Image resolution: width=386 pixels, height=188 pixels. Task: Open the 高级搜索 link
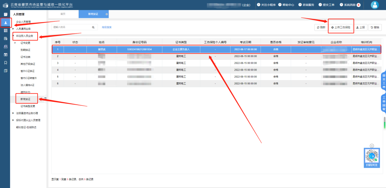click(x=107, y=27)
